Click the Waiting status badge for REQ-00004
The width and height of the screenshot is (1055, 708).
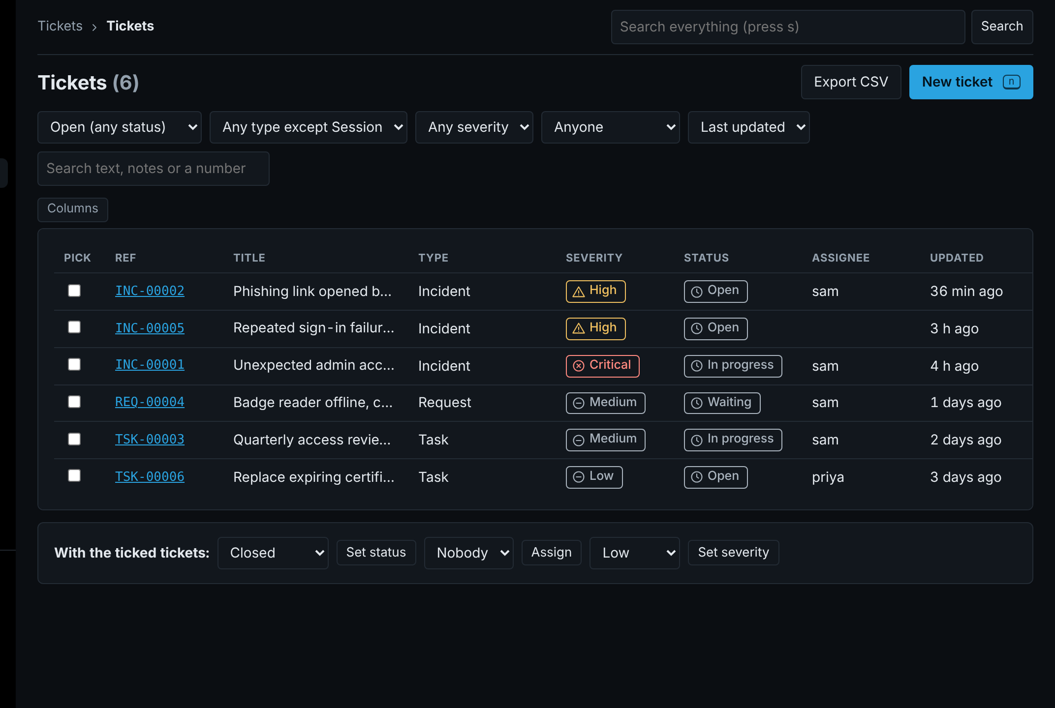pyautogui.click(x=722, y=403)
